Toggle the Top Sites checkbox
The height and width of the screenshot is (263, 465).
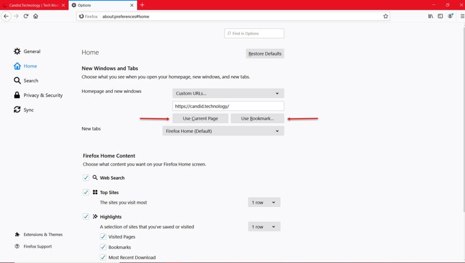(86, 192)
